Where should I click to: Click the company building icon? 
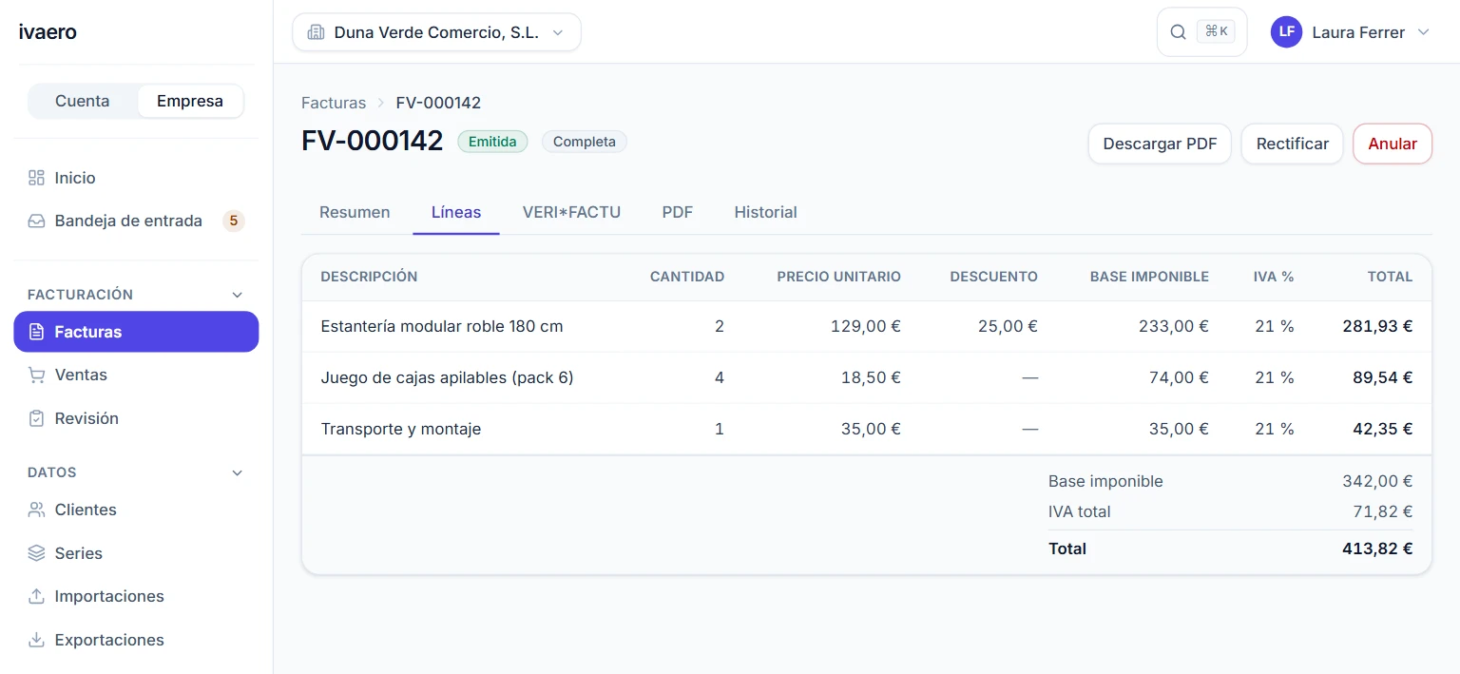point(316,32)
